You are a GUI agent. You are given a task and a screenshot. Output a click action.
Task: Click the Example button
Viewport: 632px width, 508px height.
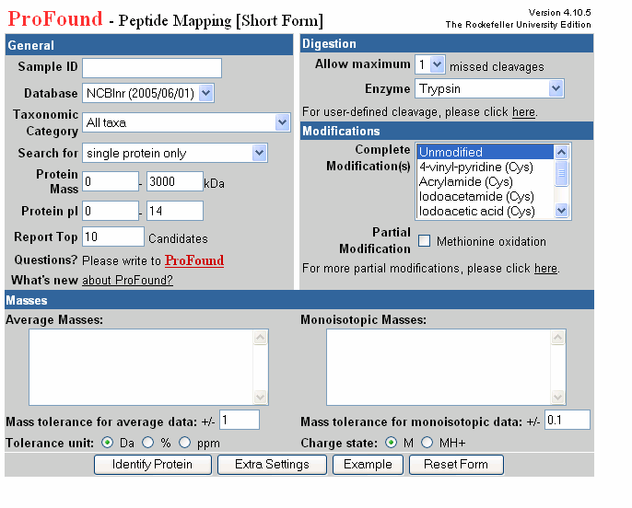(368, 465)
